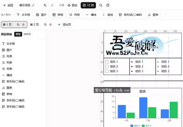
Task: Click the 图表 chart title
Action: [143, 92]
